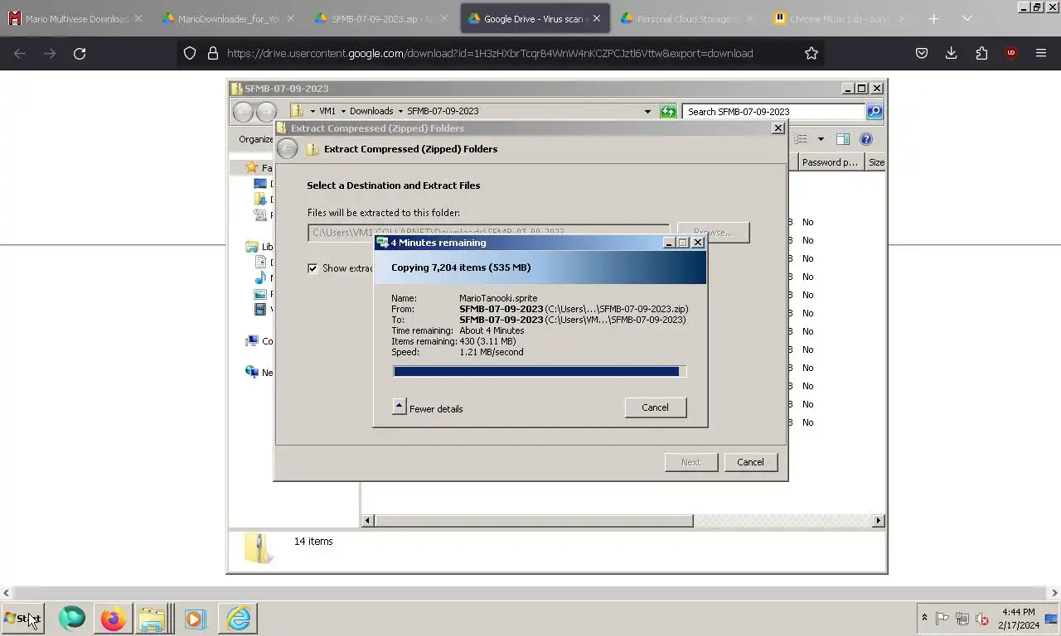Image resolution: width=1061 pixels, height=636 pixels.
Task: Close the Google Drive Virus scan tab
Action: click(x=596, y=18)
